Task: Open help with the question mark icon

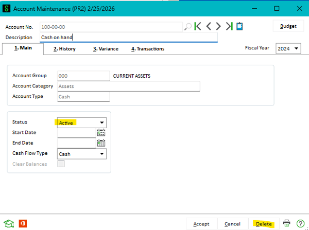Action: [x=300, y=223]
